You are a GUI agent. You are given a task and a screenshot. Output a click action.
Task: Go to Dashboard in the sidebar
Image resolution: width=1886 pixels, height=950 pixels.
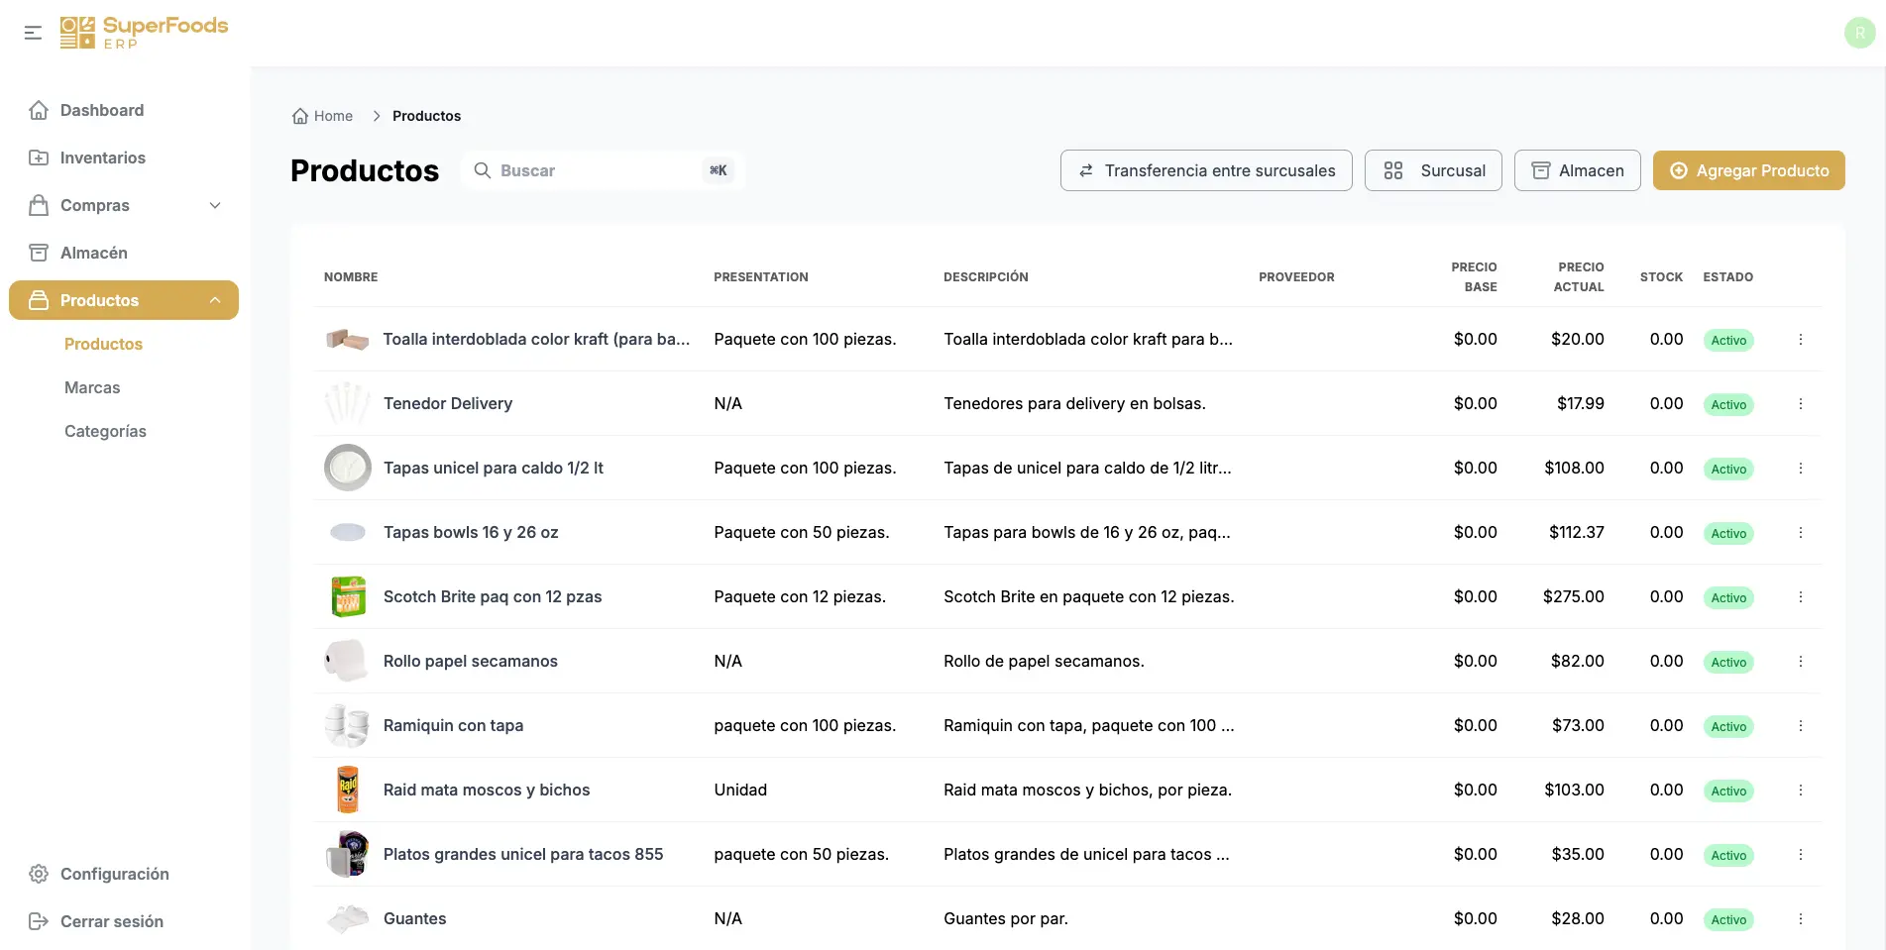(x=101, y=110)
